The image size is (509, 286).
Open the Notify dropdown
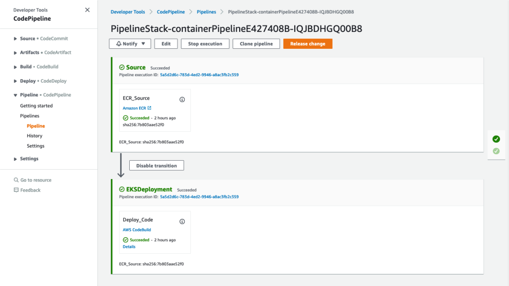130,44
